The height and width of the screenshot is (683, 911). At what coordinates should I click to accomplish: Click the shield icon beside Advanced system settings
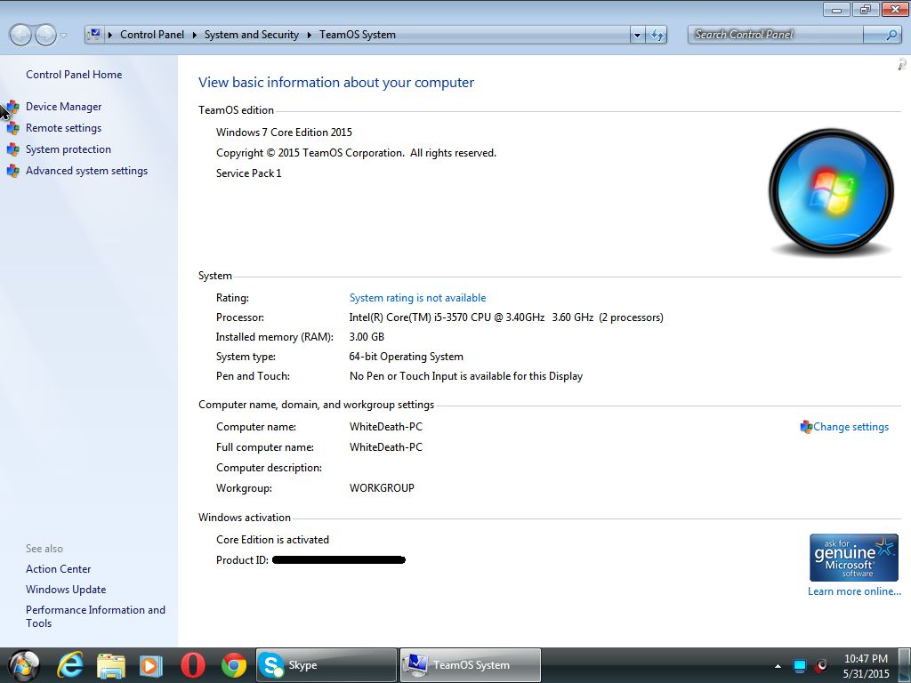(12, 172)
